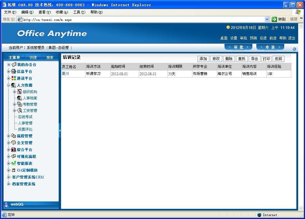
Task: Click the 综合平台 chart icon
Action: pyautogui.click(x=14, y=149)
